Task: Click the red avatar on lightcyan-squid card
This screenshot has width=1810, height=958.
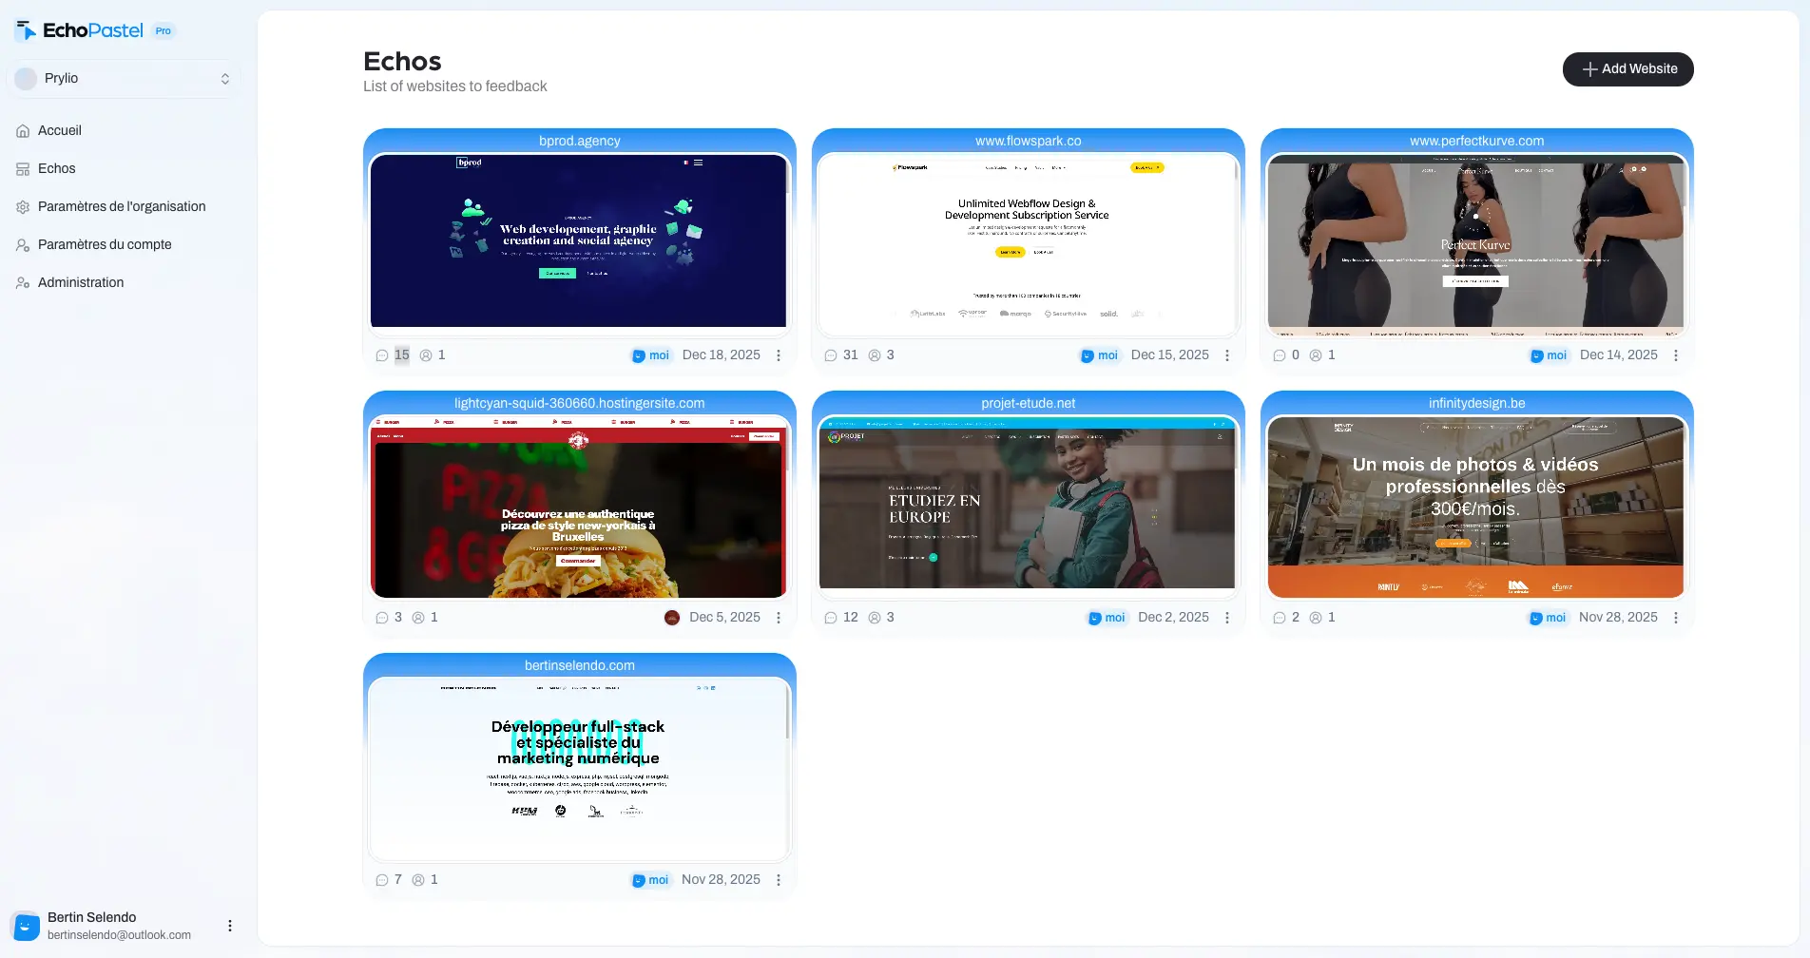Action: (x=672, y=617)
